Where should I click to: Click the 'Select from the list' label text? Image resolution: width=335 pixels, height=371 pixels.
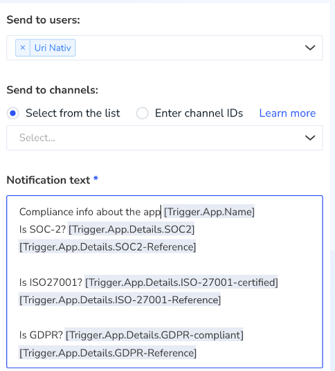point(73,113)
